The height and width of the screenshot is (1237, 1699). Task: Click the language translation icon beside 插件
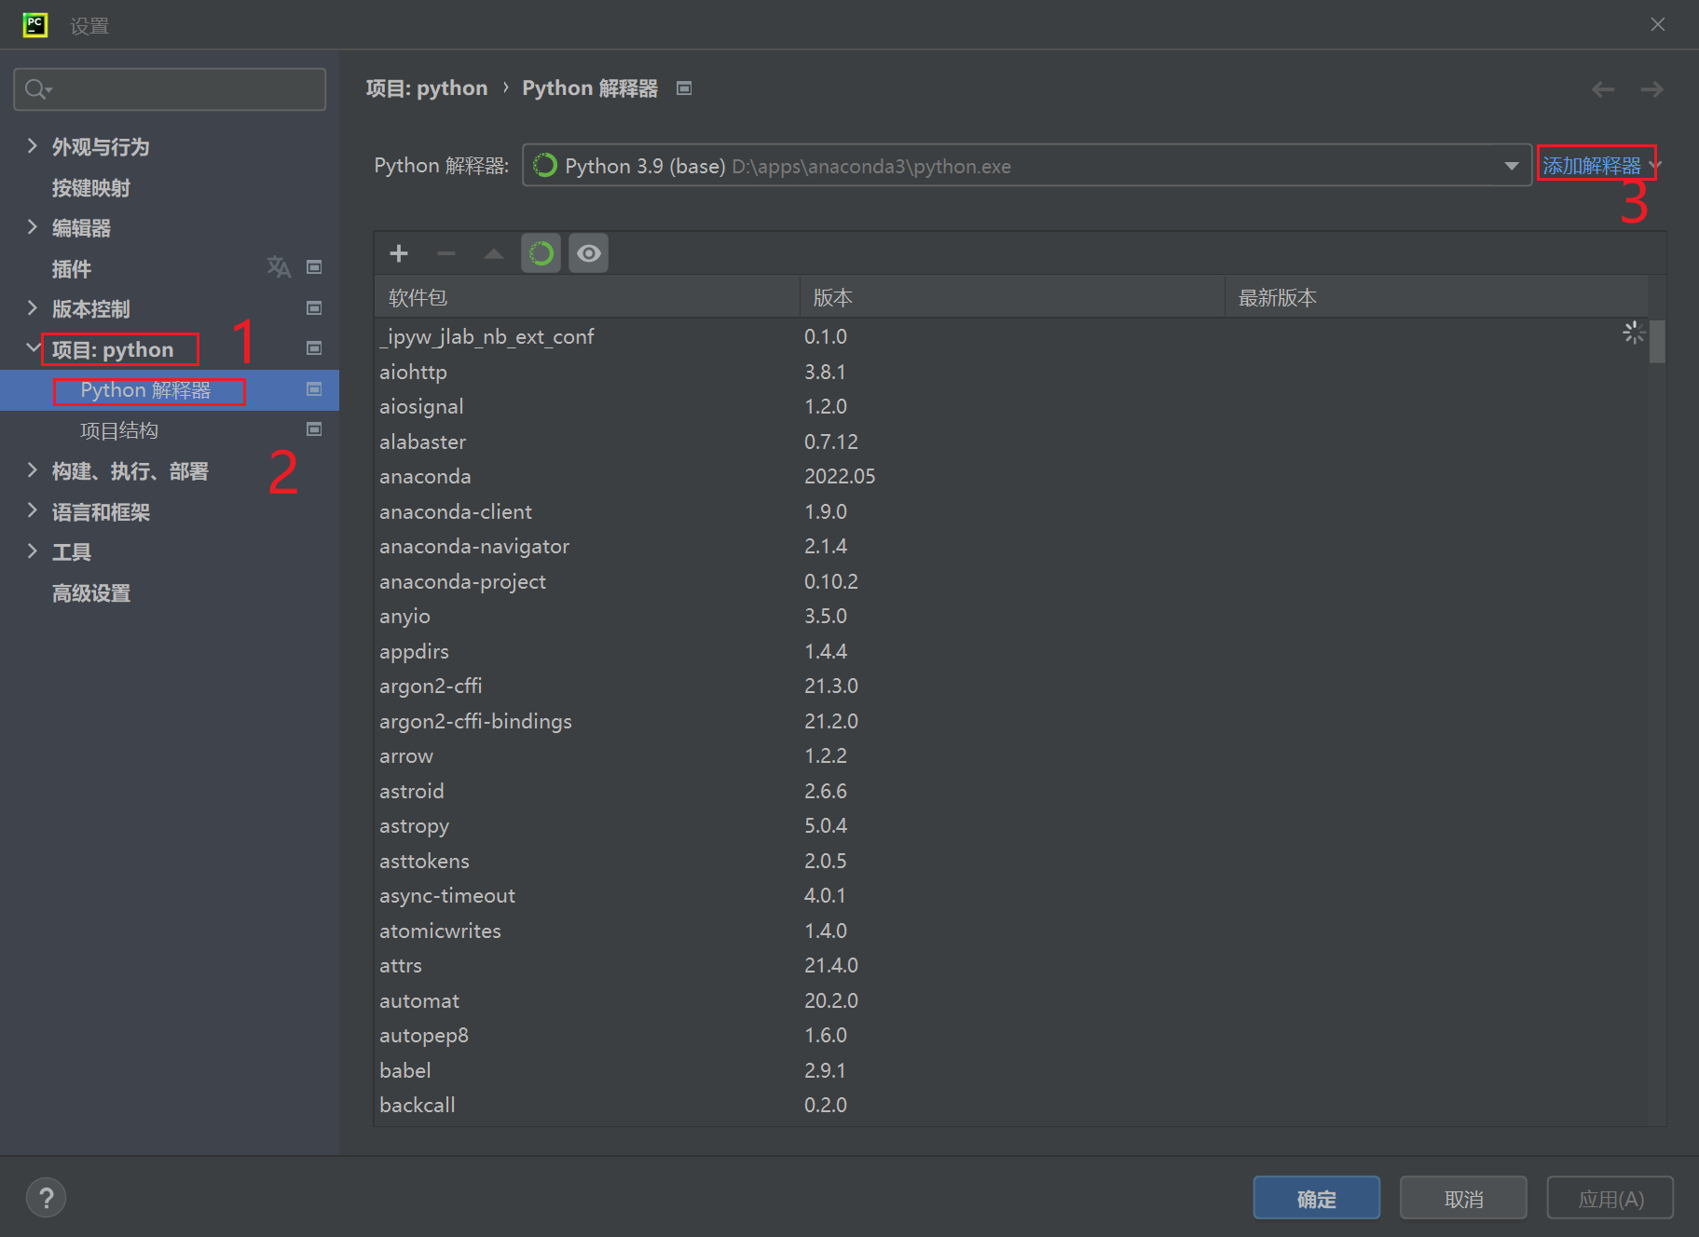(279, 267)
